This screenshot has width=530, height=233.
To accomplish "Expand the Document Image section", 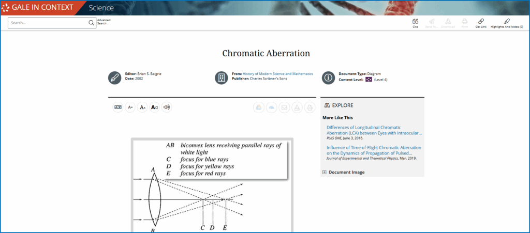I will coord(346,172).
